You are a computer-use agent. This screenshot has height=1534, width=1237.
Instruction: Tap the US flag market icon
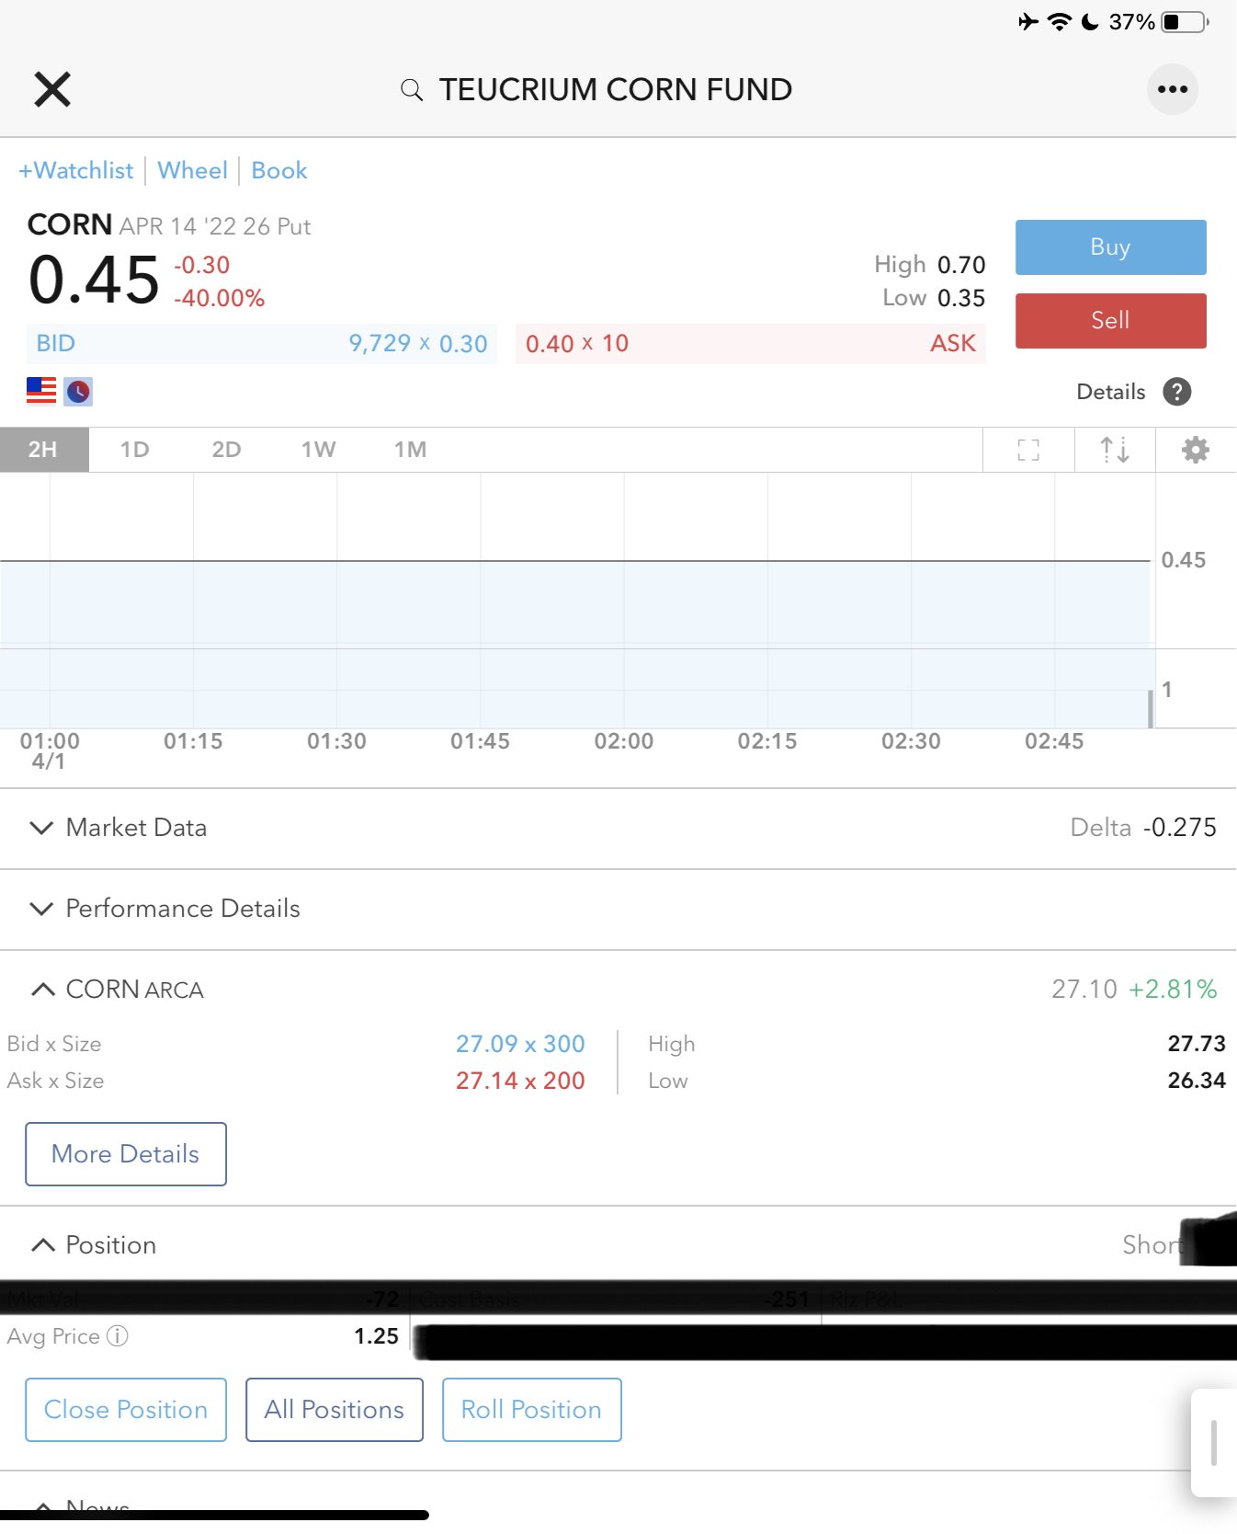(41, 391)
